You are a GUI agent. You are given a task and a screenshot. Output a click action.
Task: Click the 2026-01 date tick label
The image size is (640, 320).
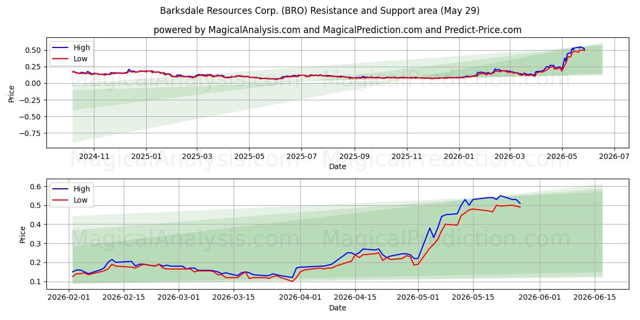tap(459, 157)
